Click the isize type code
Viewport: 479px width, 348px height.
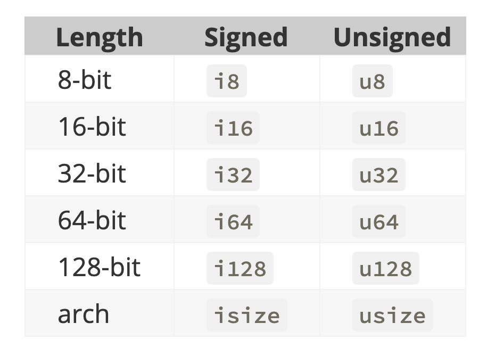[246, 316]
